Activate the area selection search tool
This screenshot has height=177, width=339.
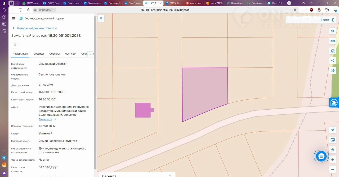click(x=333, y=51)
